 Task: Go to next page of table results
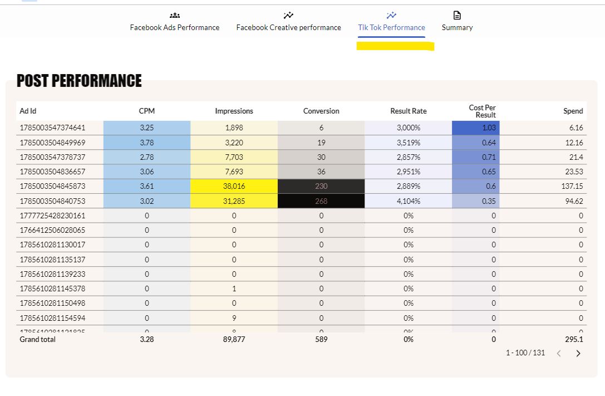coord(578,353)
